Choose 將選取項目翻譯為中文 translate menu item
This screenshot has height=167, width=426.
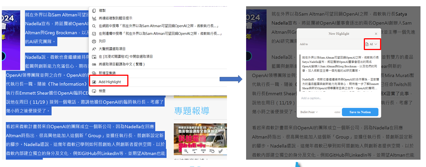pos(125,64)
